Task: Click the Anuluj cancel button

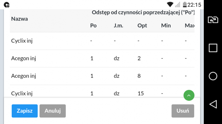Action: [52, 111]
